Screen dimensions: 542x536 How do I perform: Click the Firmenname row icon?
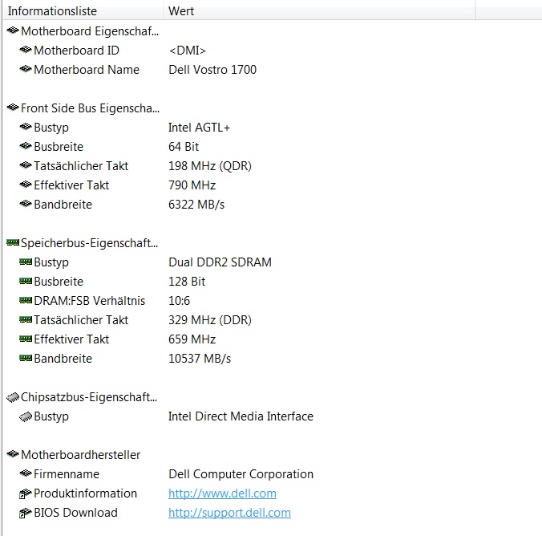tap(26, 473)
